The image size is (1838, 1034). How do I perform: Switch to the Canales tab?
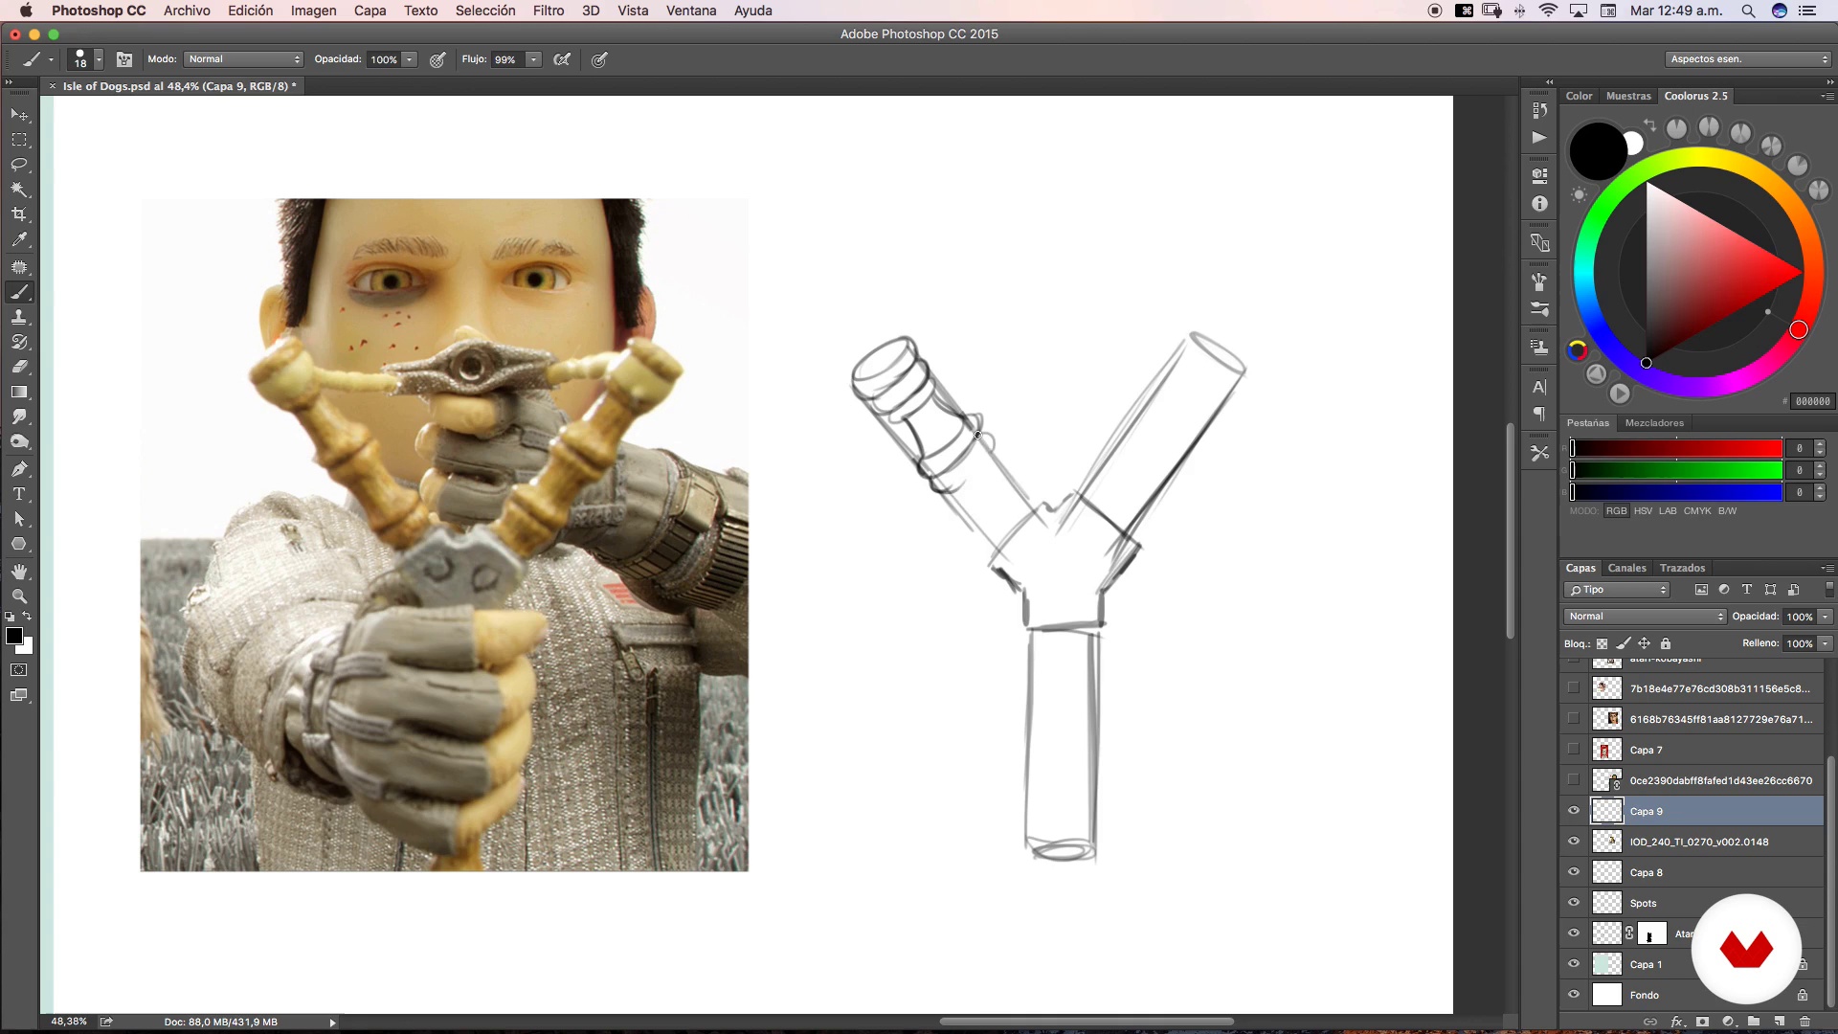1626,568
